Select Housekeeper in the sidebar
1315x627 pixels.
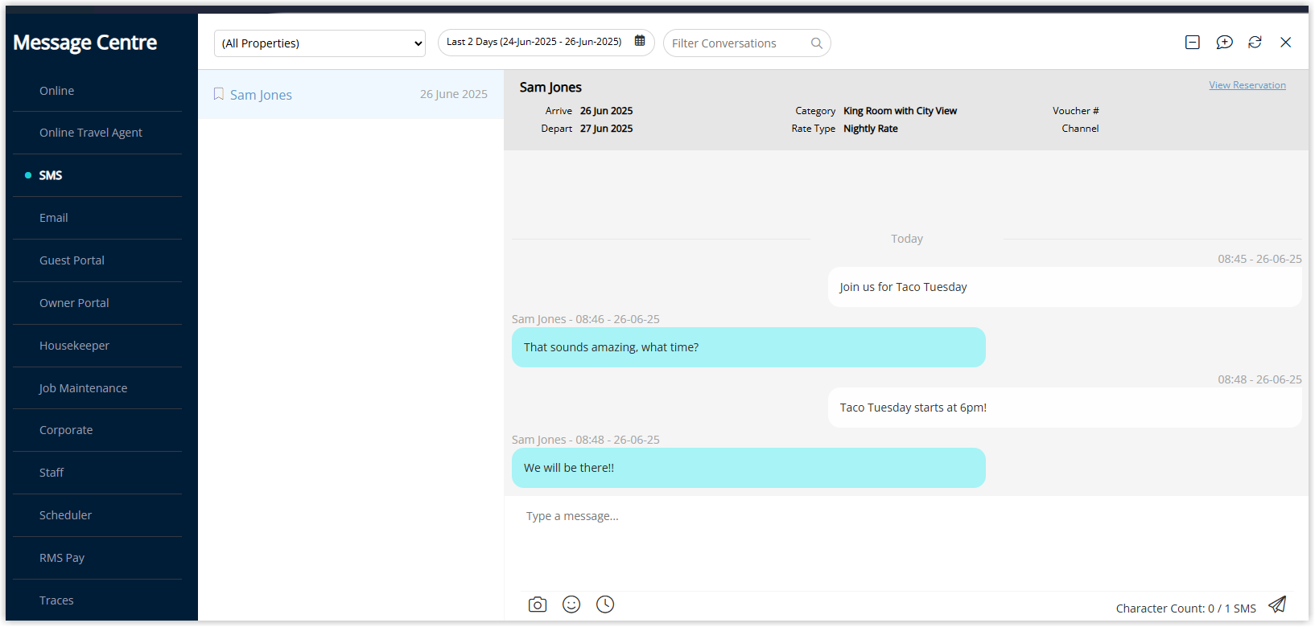pyautogui.click(x=74, y=346)
